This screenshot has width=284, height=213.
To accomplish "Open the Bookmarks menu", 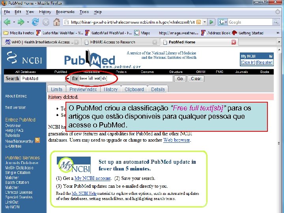I will (x=65, y=12).
